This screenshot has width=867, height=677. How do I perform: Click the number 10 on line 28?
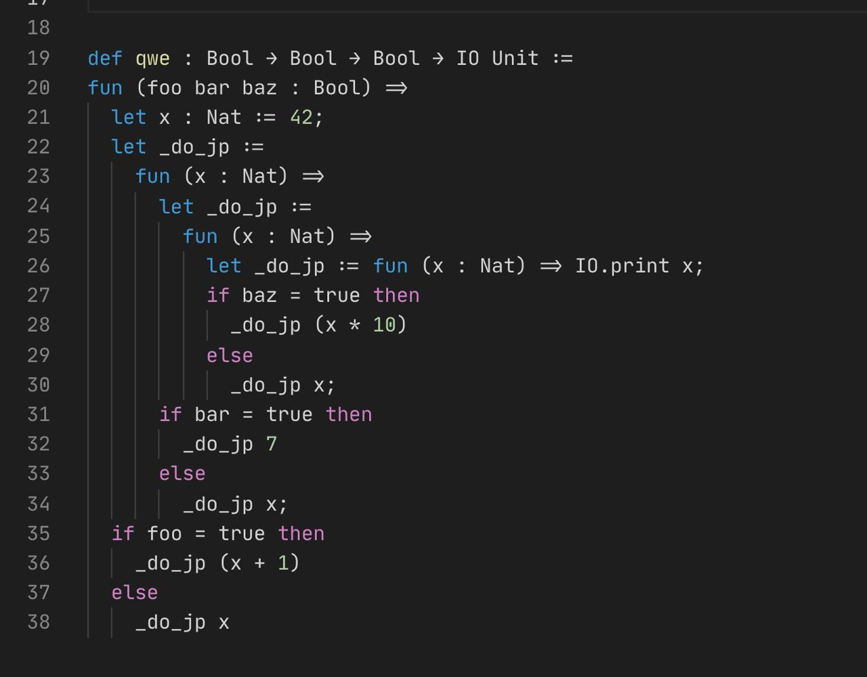(384, 326)
